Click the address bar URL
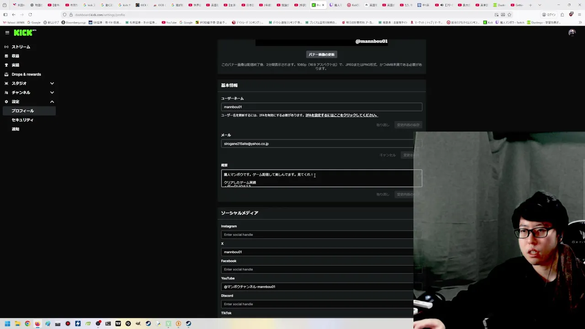Viewport: 585px width, 329px height. [100, 15]
